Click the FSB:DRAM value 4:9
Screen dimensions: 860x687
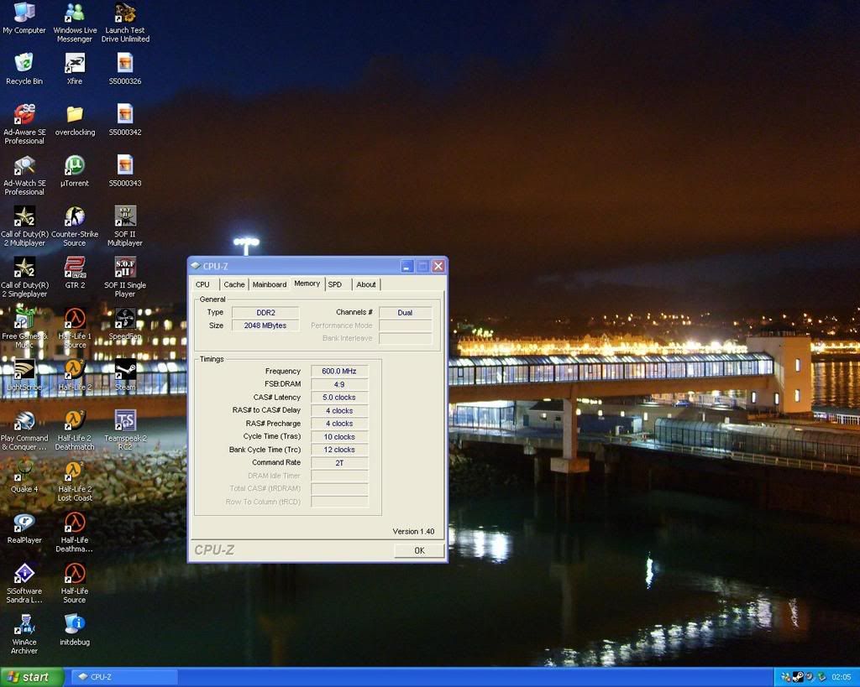click(x=339, y=384)
